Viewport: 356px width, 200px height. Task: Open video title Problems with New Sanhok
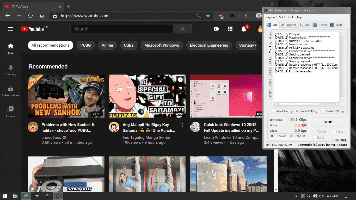point(69,128)
